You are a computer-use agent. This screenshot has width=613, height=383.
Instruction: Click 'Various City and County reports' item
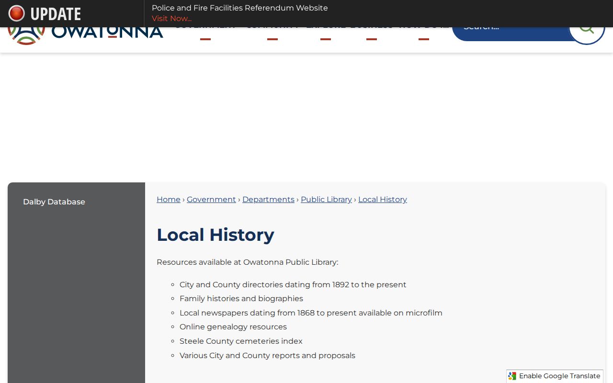[267, 356]
